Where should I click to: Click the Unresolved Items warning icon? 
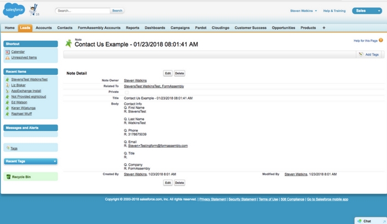(x=8, y=58)
